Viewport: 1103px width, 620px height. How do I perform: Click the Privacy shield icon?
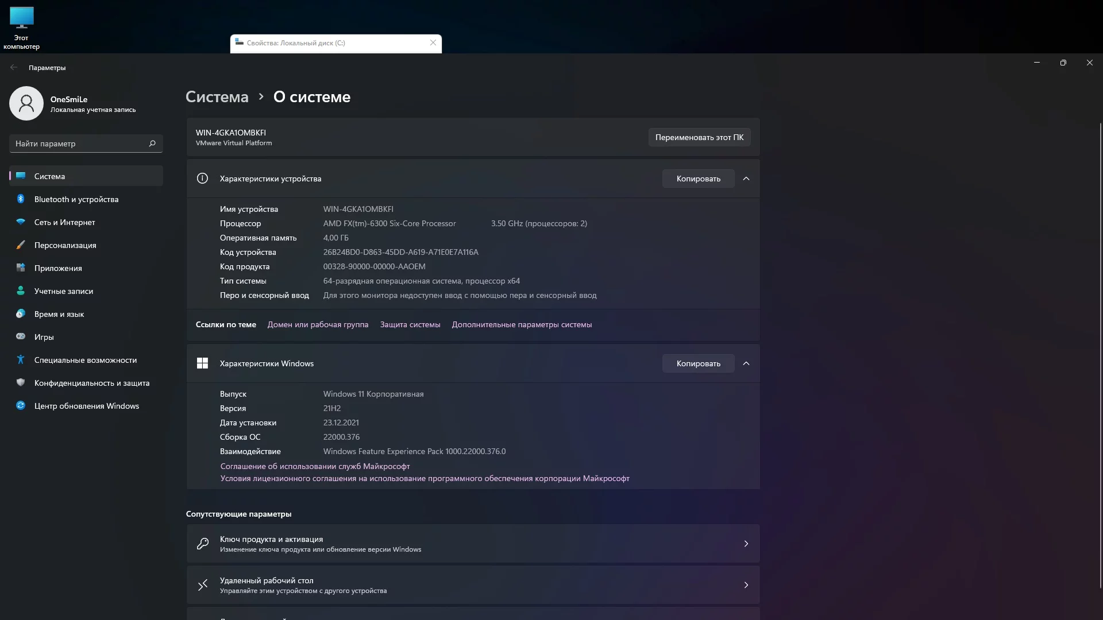point(21,383)
